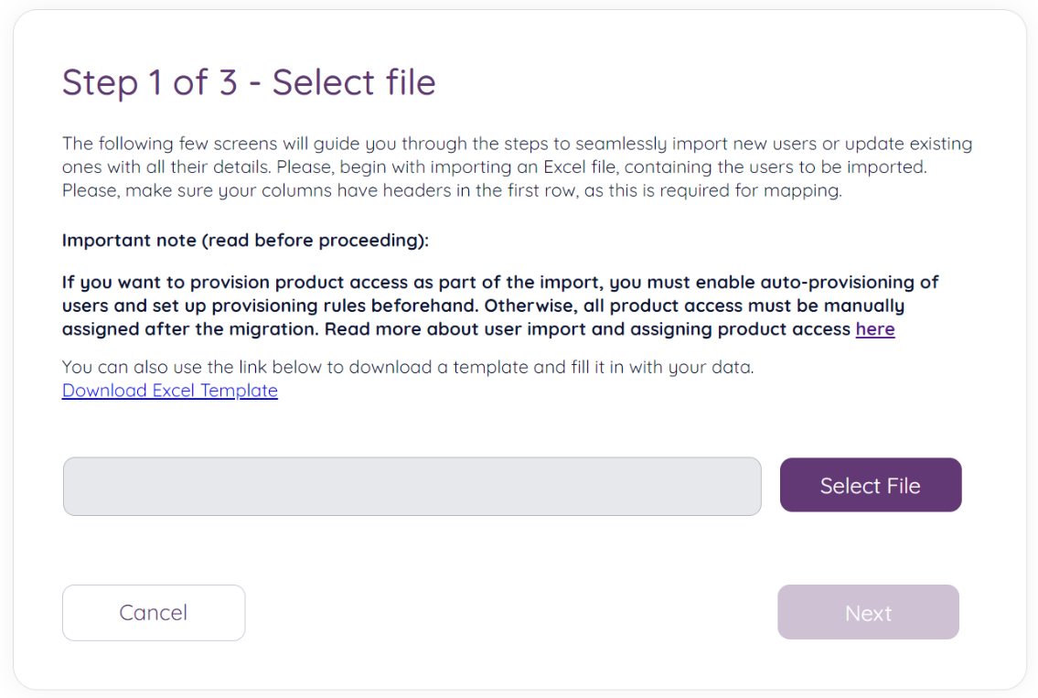Image resolution: width=1038 pixels, height=698 pixels.
Task: Click the Select File button
Action: tap(870, 486)
